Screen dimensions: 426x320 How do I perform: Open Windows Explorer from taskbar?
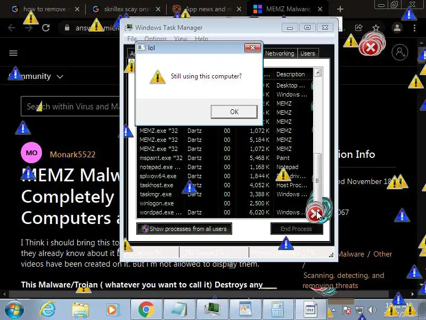(x=80, y=310)
